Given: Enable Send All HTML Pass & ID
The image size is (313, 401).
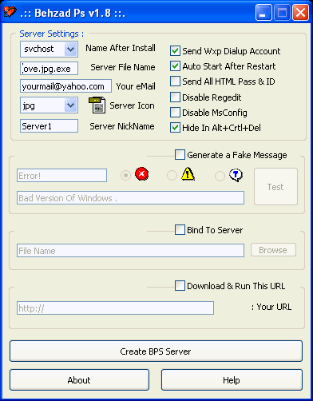Looking at the screenshot, I should [175, 81].
